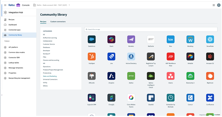Filter by Productivity category

(47, 73)
